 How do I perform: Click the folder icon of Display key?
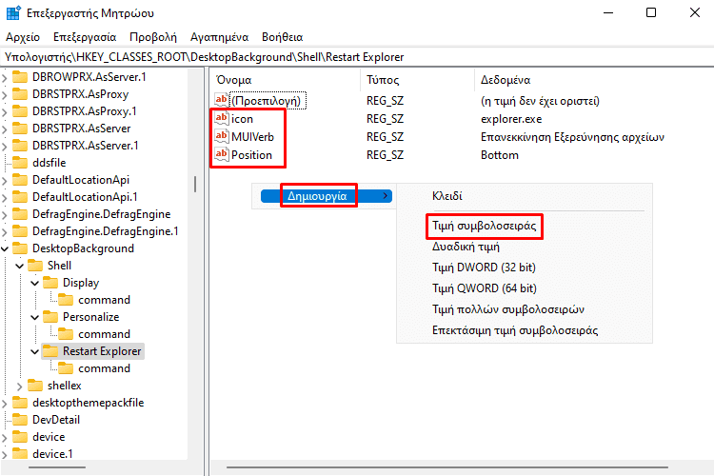(50, 283)
